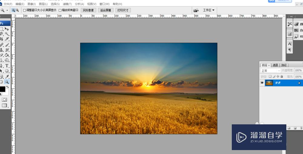Switch to the 通道 tab

coord(275,65)
